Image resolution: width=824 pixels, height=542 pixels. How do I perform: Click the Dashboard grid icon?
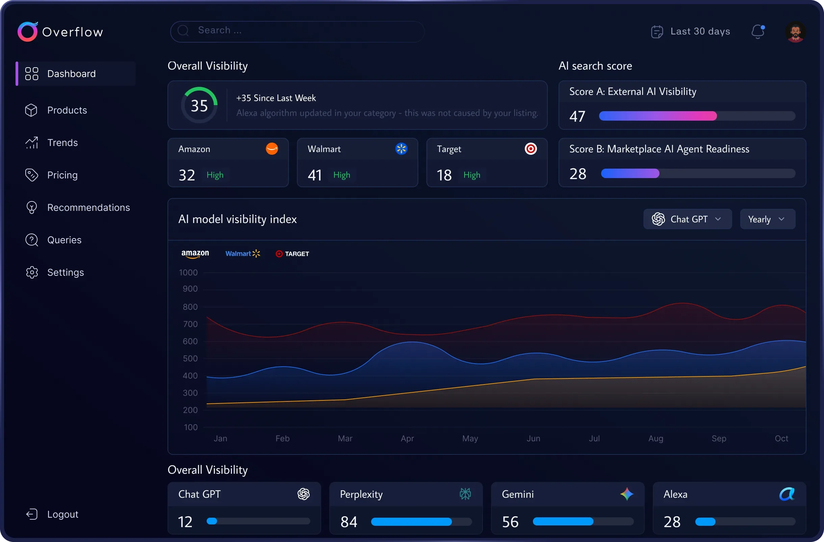[31, 73]
